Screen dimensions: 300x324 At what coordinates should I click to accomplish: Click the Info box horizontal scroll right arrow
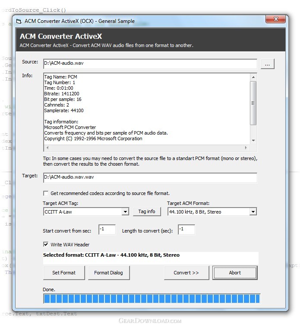pos(246,148)
